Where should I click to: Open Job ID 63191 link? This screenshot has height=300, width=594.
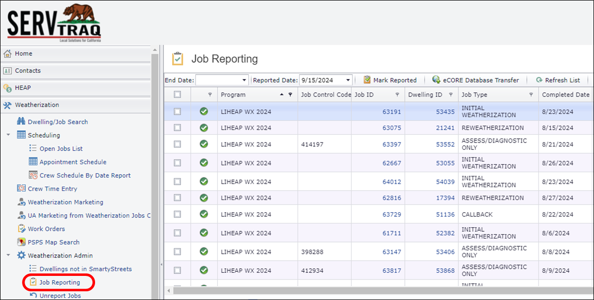pyautogui.click(x=392, y=112)
